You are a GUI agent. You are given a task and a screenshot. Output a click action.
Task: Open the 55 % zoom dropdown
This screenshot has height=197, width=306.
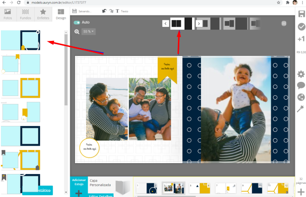(x=89, y=32)
